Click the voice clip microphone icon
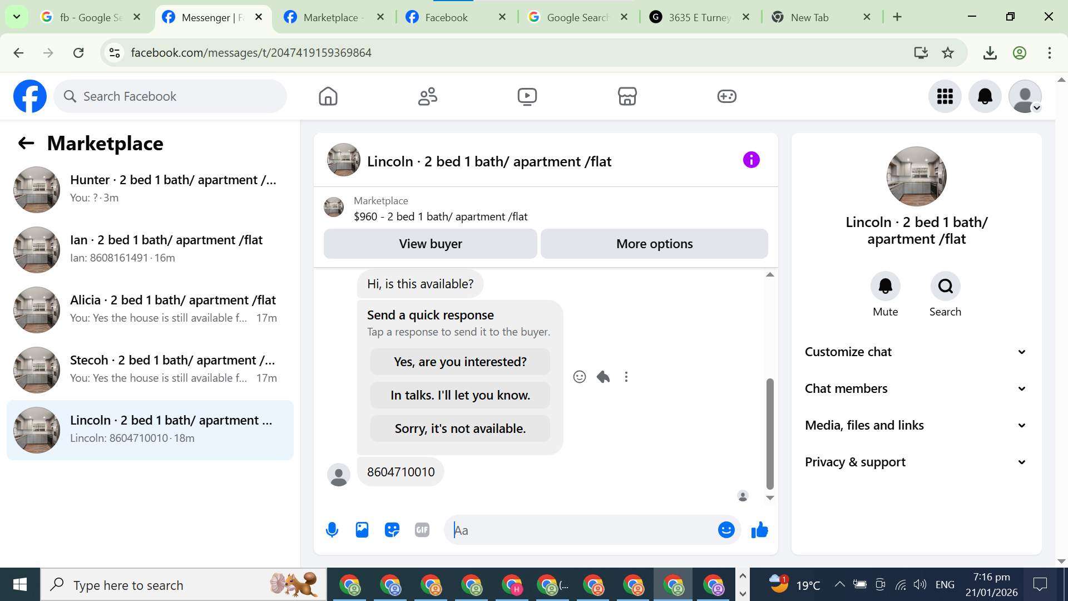Screen dimensions: 1068x601 pyautogui.click(x=332, y=530)
